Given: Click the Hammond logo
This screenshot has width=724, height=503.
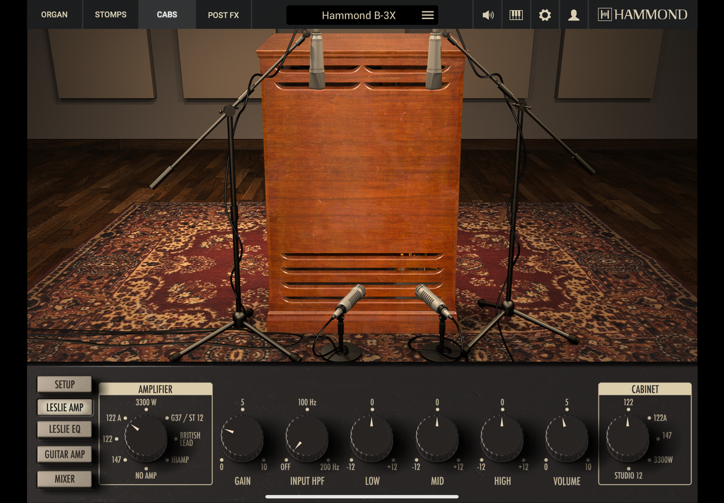Looking at the screenshot, I should coord(643,15).
